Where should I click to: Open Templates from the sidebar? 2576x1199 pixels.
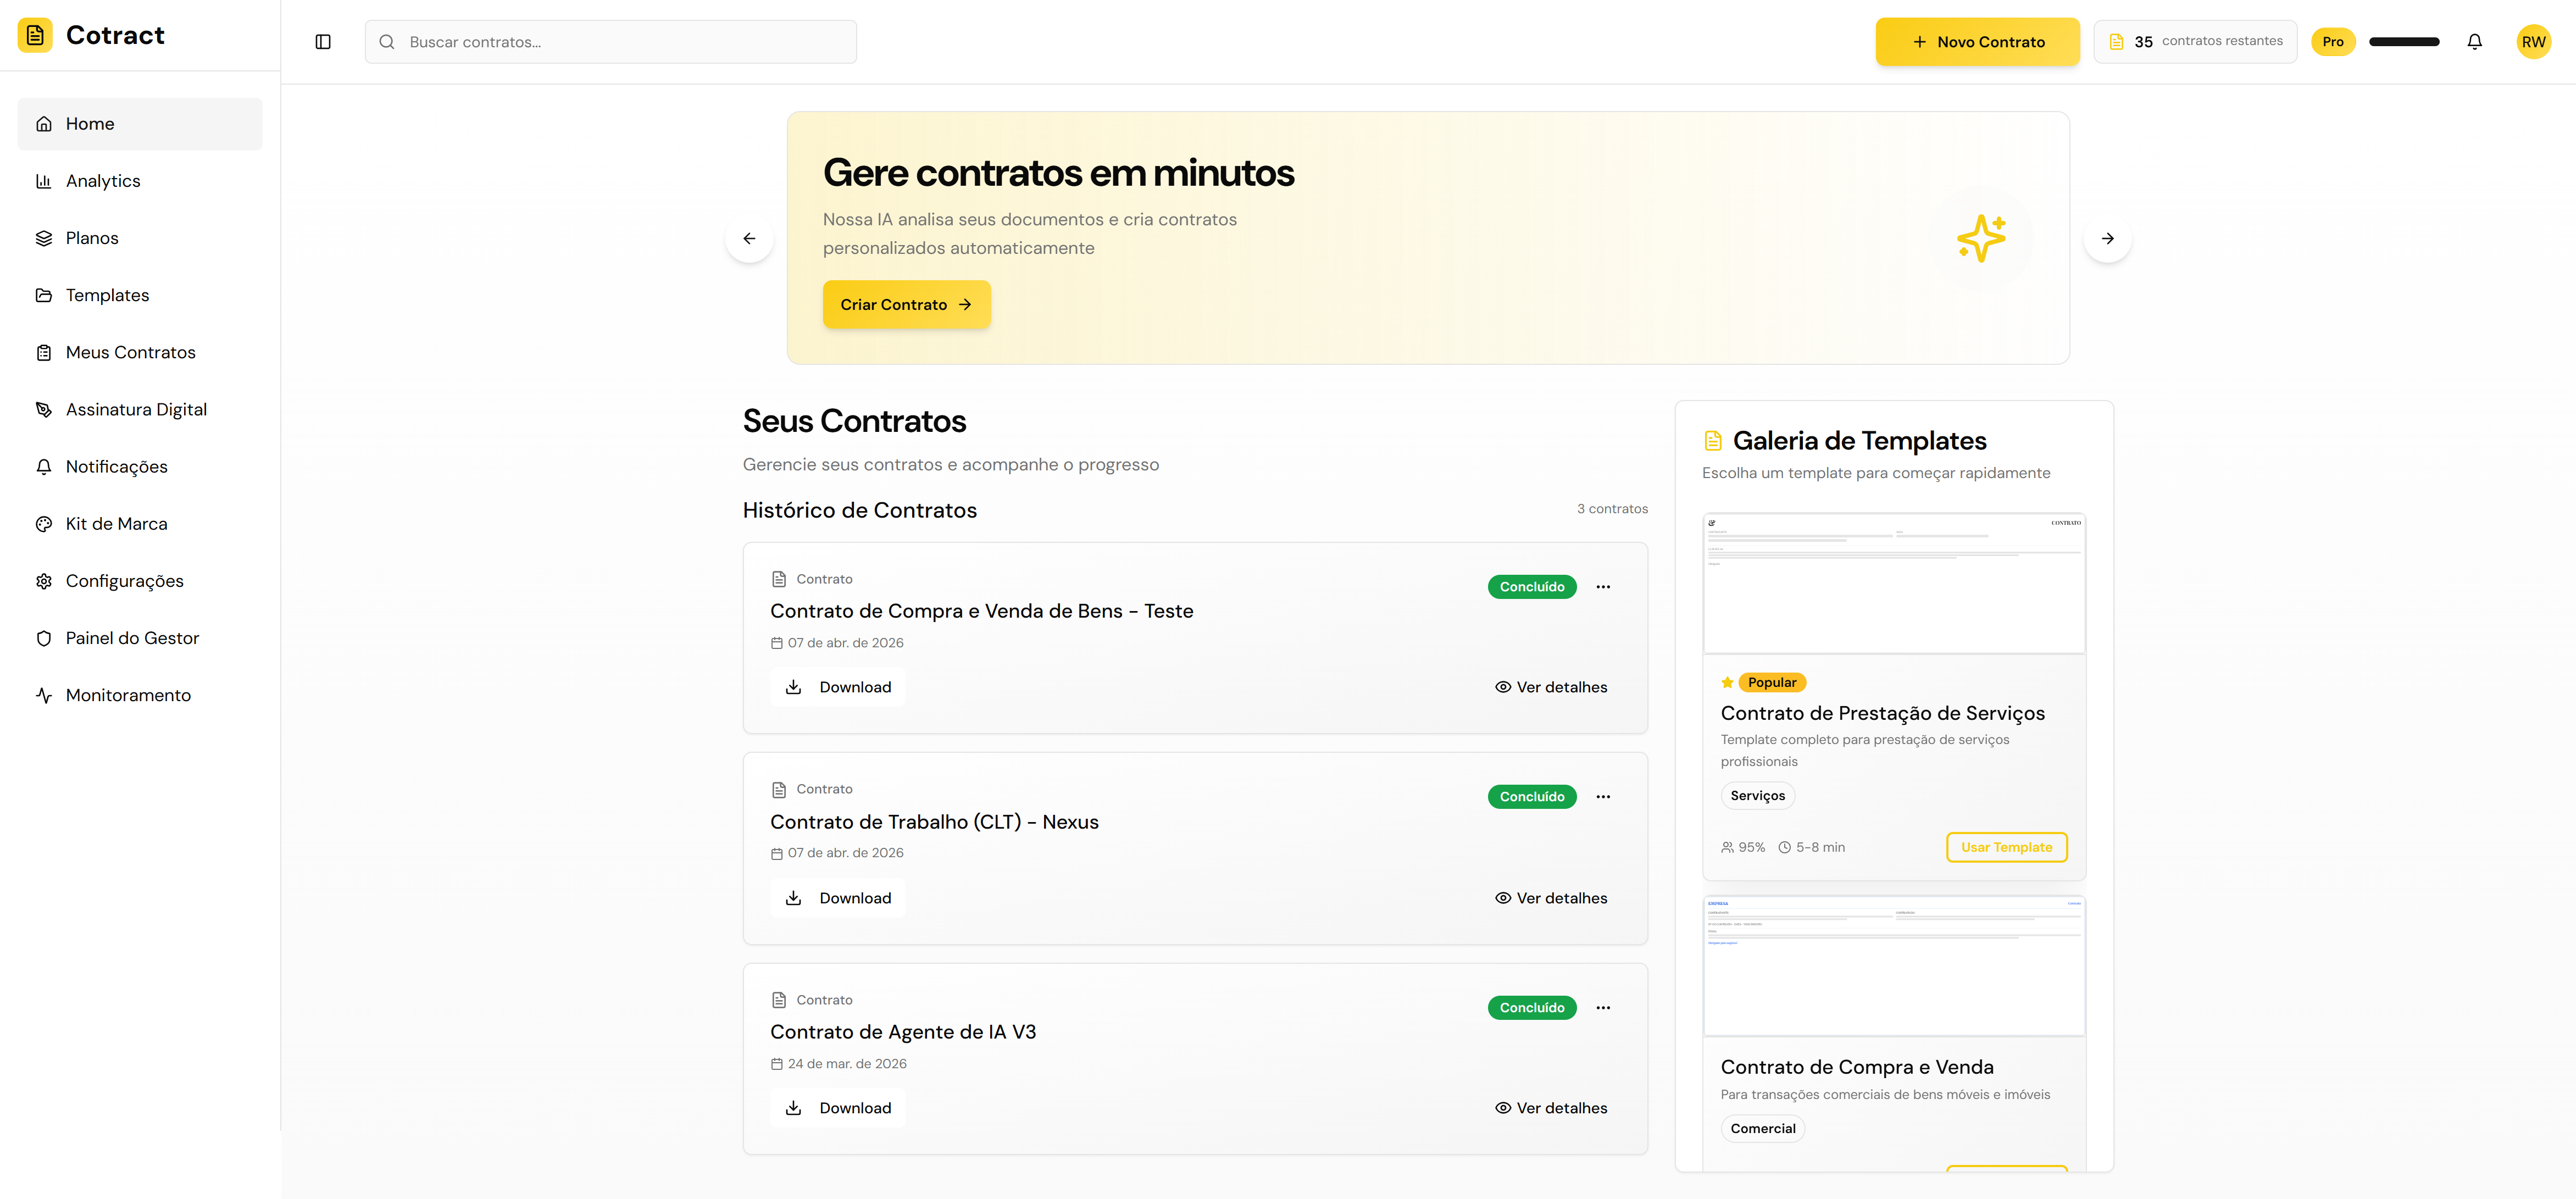107,295
